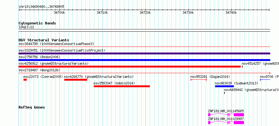The height and width of the screenshot is (126, 279).
Task: Click the small red esv22073 variant bar
Action: [25, 80]
